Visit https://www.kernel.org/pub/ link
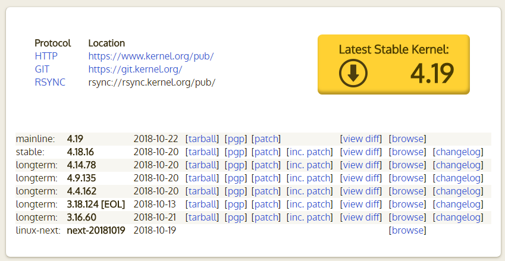The image size is (505, 261). (x=151, y=56)
